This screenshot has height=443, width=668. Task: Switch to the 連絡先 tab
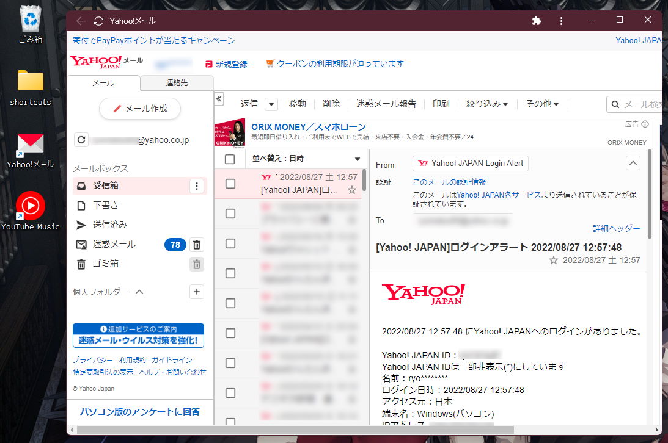(177, 81)
